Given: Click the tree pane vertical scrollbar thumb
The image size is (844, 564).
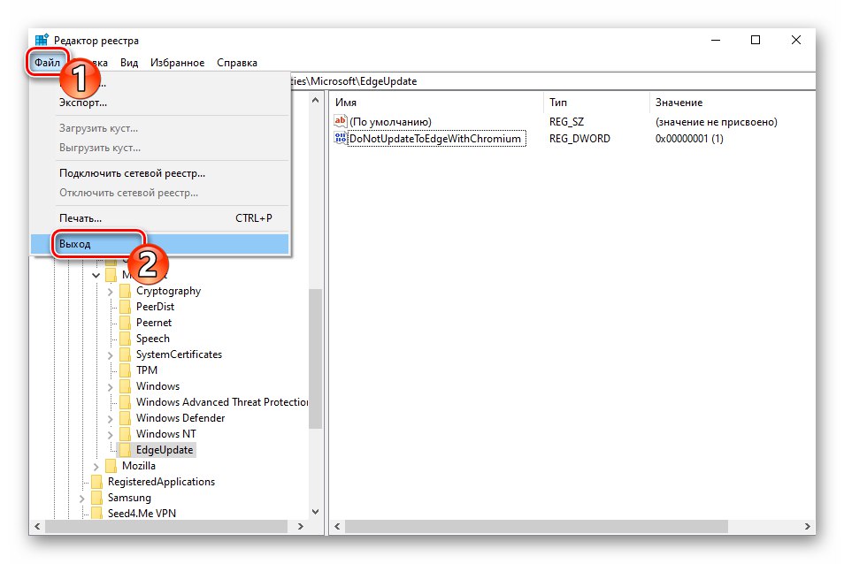Looking at the screenshot, I should 316,359.
